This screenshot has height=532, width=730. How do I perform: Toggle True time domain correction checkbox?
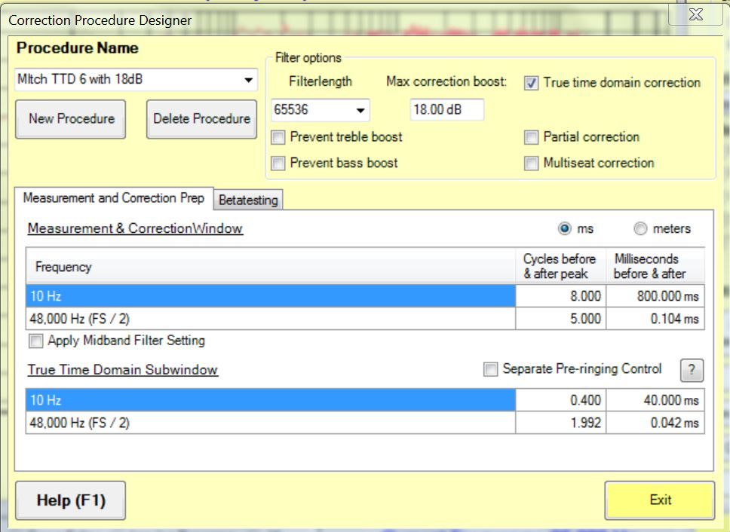[531, 83]
